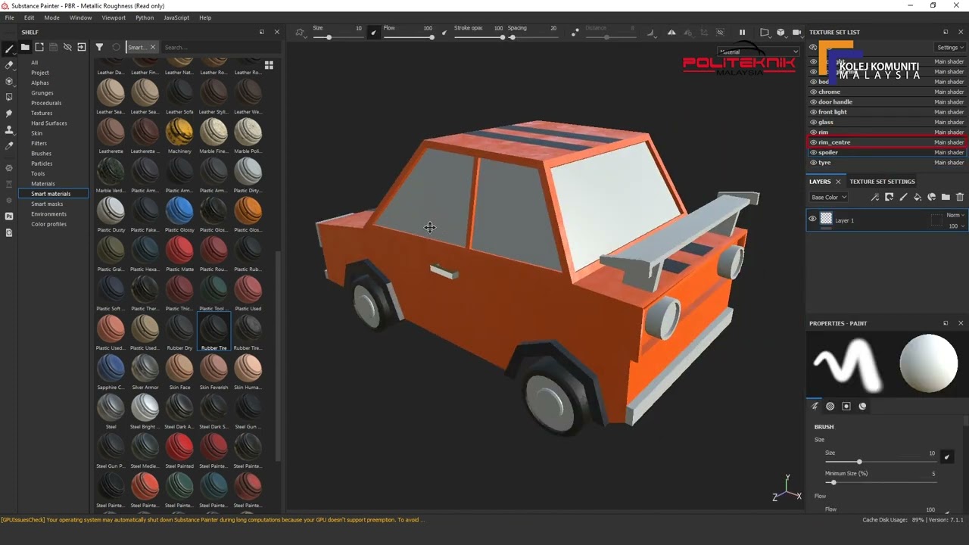Screen dimensions: 969x545
Task: Create a folder in Layers panel
Action: (x=946, y=198)
